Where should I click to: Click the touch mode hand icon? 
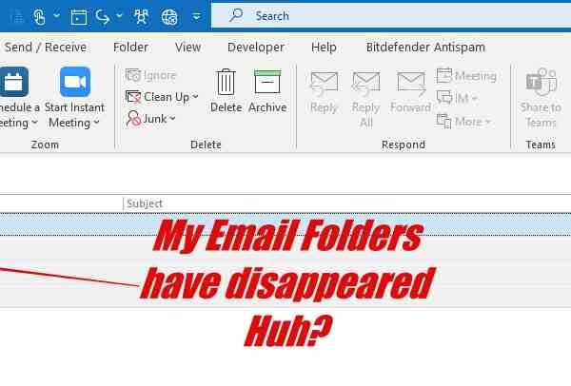[x=39, y=17]
